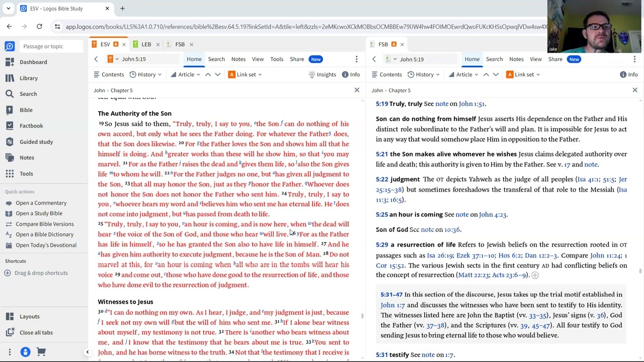Open a new browser tab
The height and width of the screenshot is (362, 644).
tap(122, 9)
